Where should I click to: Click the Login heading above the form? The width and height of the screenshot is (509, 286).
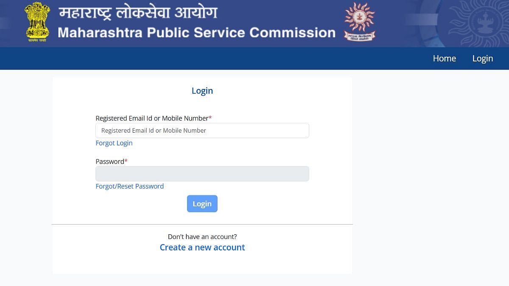pos(202,91)
